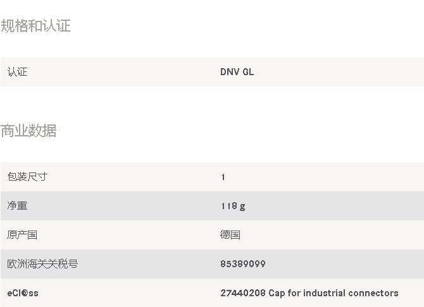Click the 118 g net weight value

pos(233,207)
